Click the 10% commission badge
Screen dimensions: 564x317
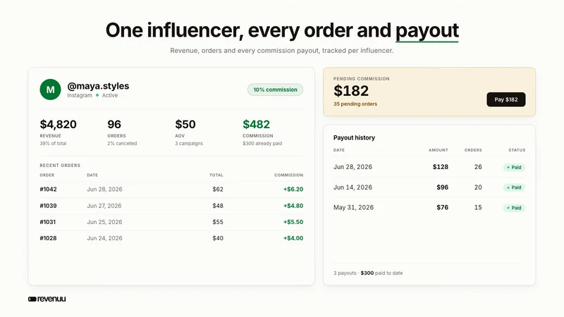click(x=275, y=89)
